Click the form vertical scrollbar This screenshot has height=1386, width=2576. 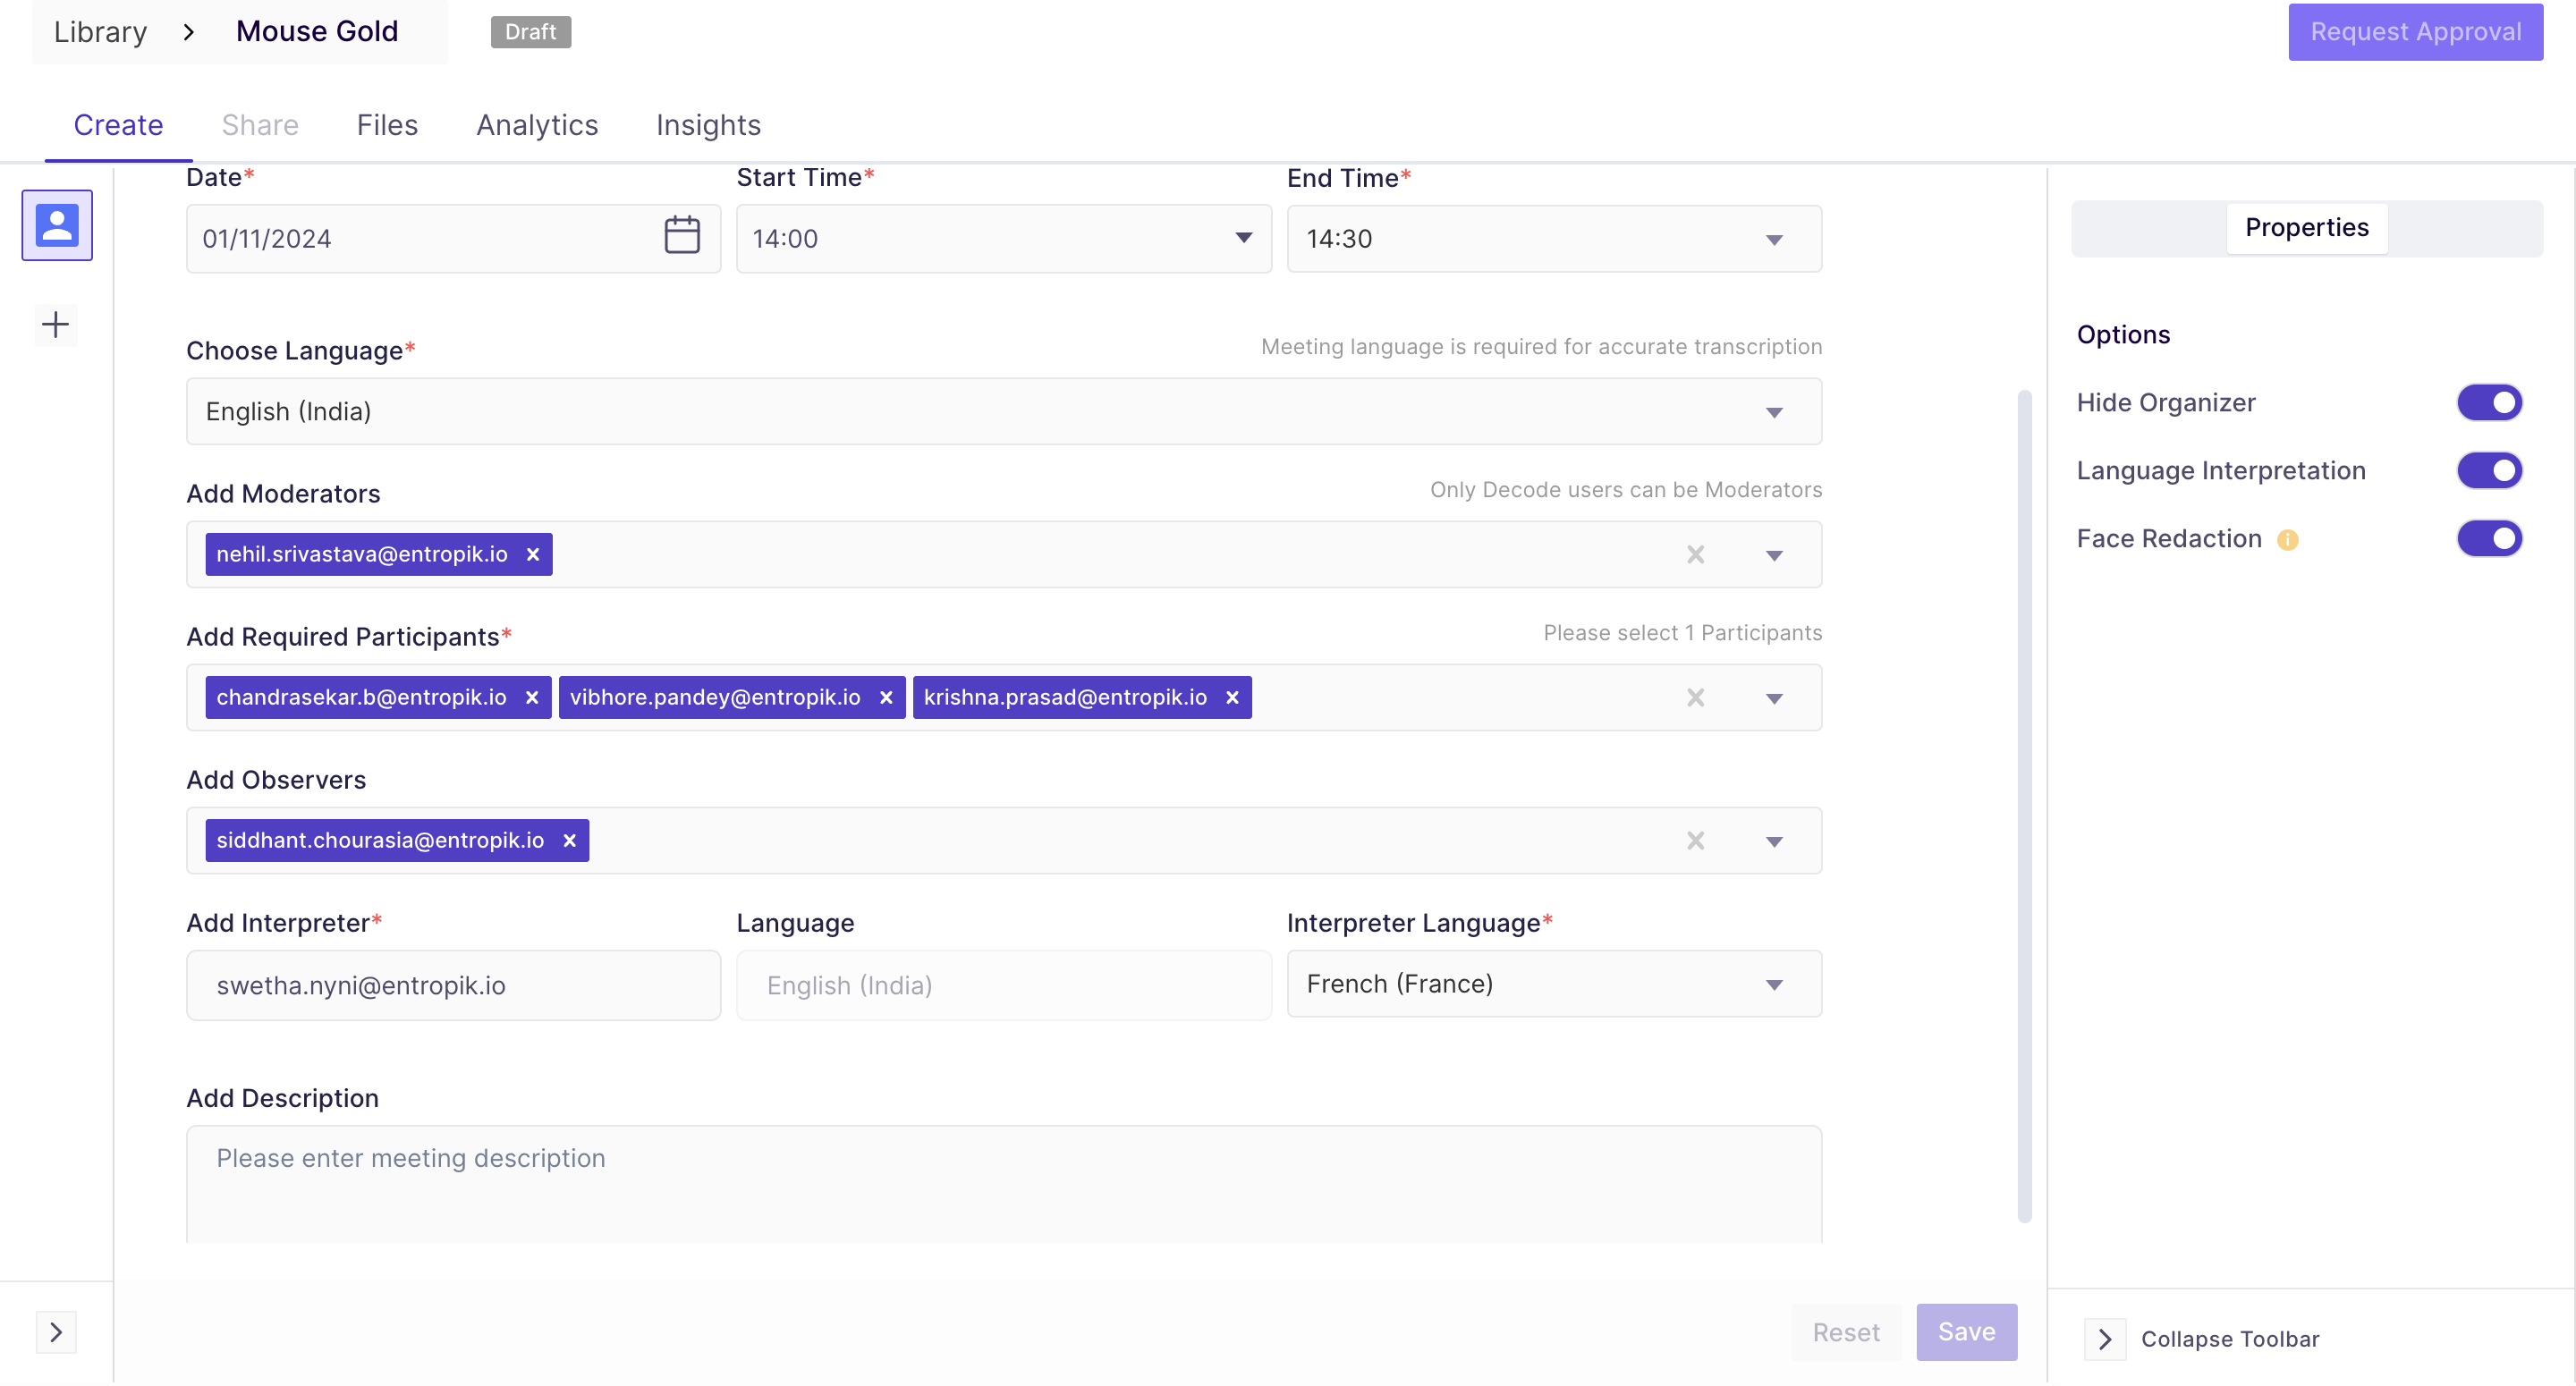(x=2025, y=805)
